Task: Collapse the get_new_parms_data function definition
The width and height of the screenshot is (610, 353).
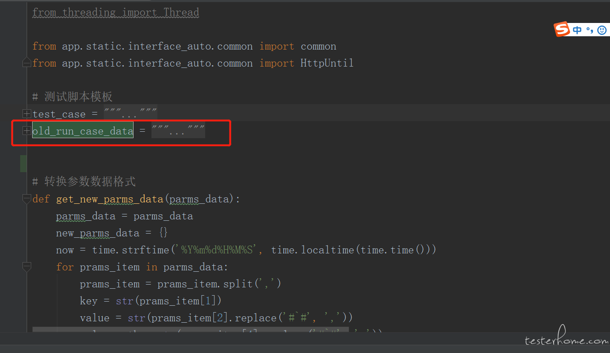Action: coord(27,199)
